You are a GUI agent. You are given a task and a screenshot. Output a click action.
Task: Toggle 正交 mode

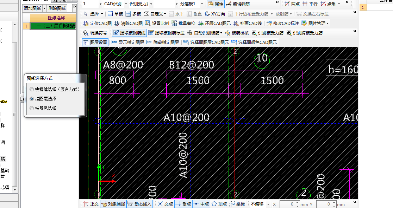click(91, 204)
